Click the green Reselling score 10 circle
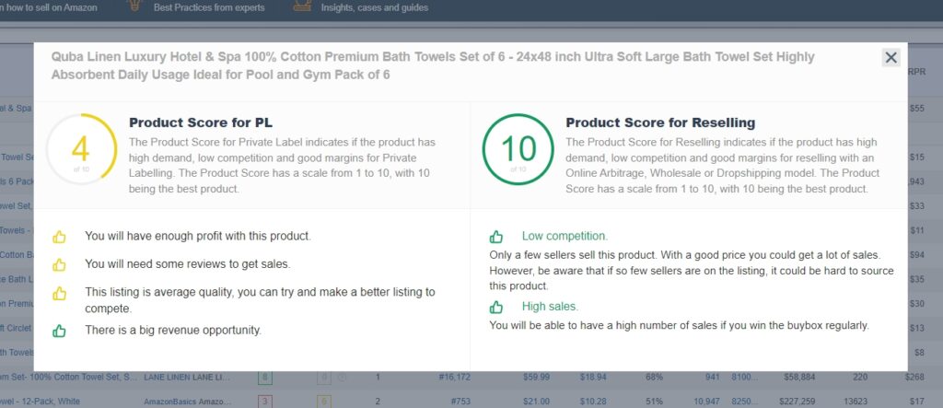Screen dimensions: 943x408 point(519,150)
